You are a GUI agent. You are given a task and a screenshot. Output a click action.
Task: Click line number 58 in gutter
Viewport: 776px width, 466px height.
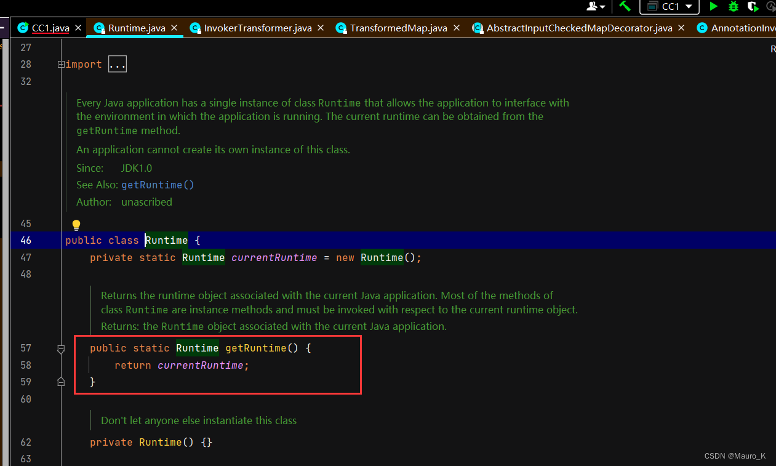(x=26, y=365)
